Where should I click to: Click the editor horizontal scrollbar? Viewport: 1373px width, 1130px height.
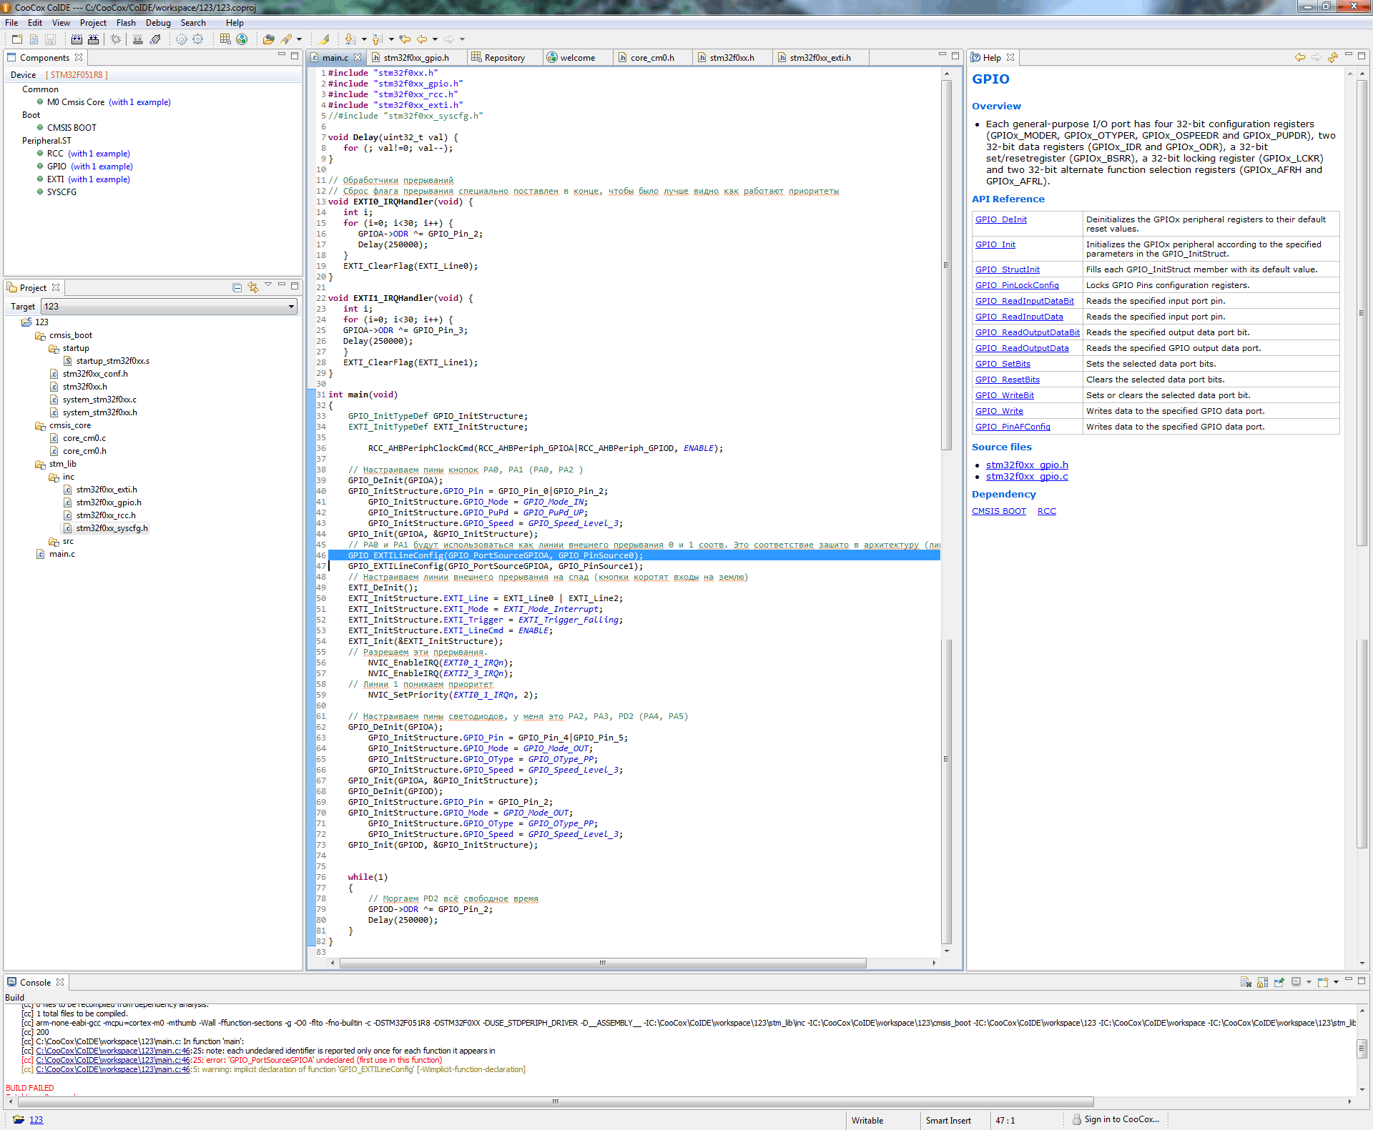click(x=602, y=963)
